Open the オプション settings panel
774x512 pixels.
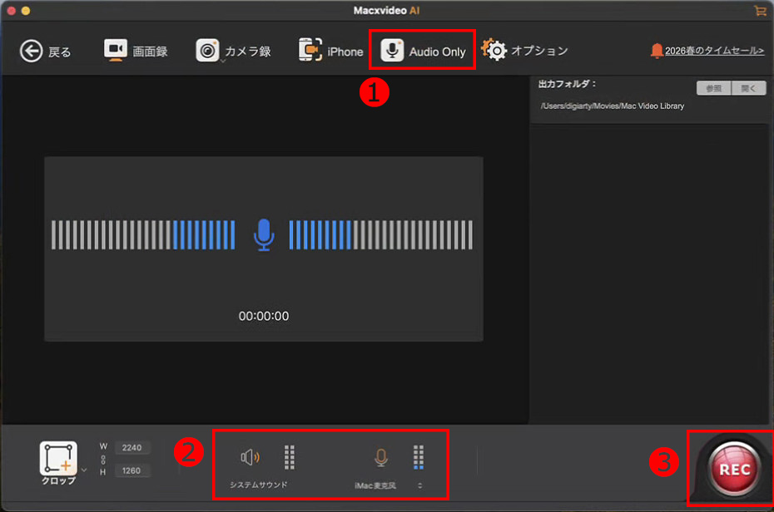tap(528, 50)
